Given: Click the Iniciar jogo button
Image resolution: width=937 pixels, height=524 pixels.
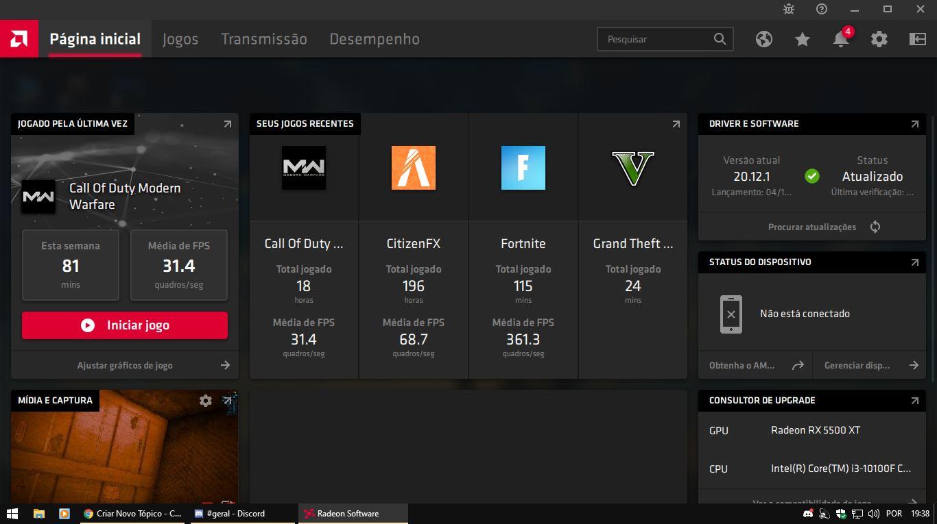Looking at the screenshot, I should click(x=125, y=325).
